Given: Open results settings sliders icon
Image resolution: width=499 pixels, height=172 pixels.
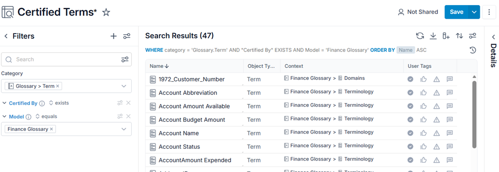Looking at the screenshot, I should [x=473, y=36].
